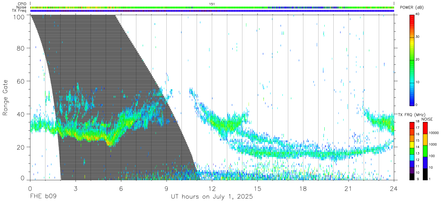Click the 60 label on the Range Gate axis
443x204 pixels.
coord(21,81)
